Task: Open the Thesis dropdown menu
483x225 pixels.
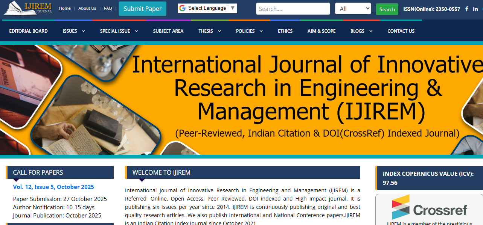Action: [x=209, y=31]
